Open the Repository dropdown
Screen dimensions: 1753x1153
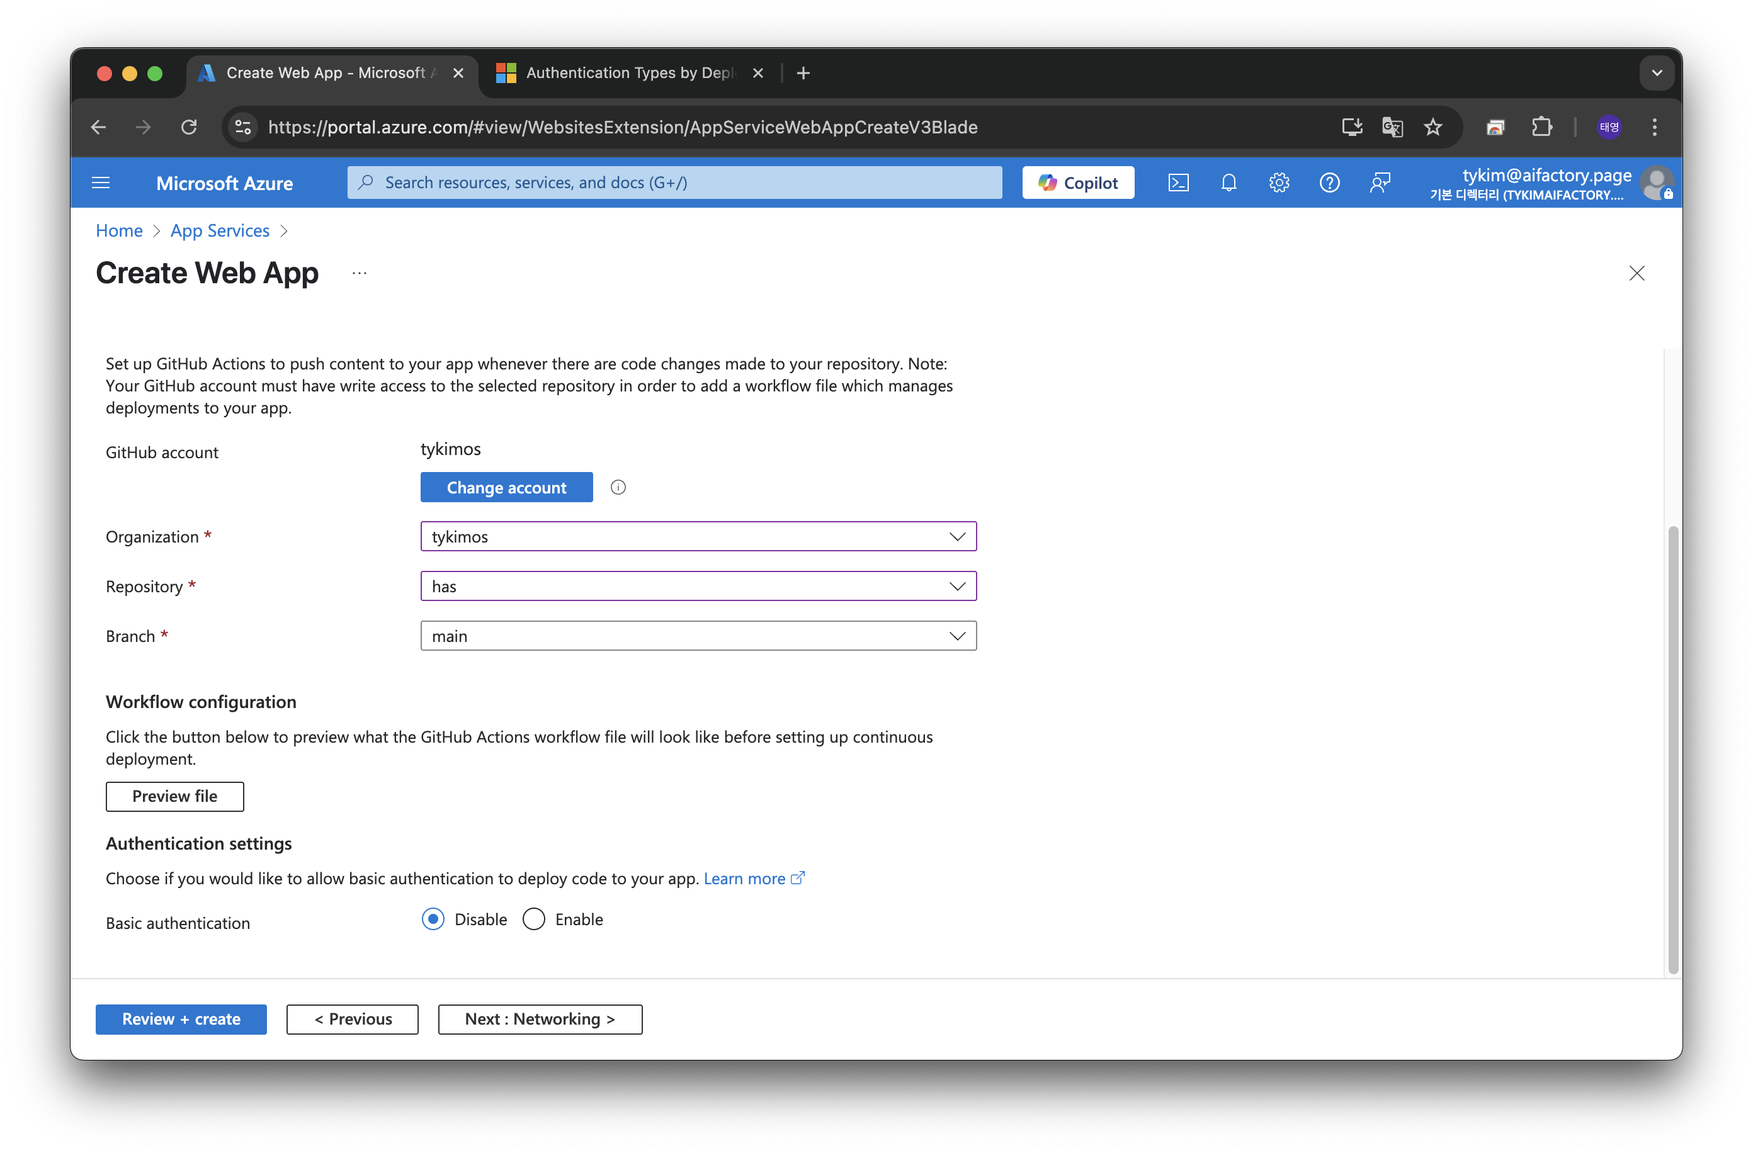pyautogui.click(x=698, y=586)
